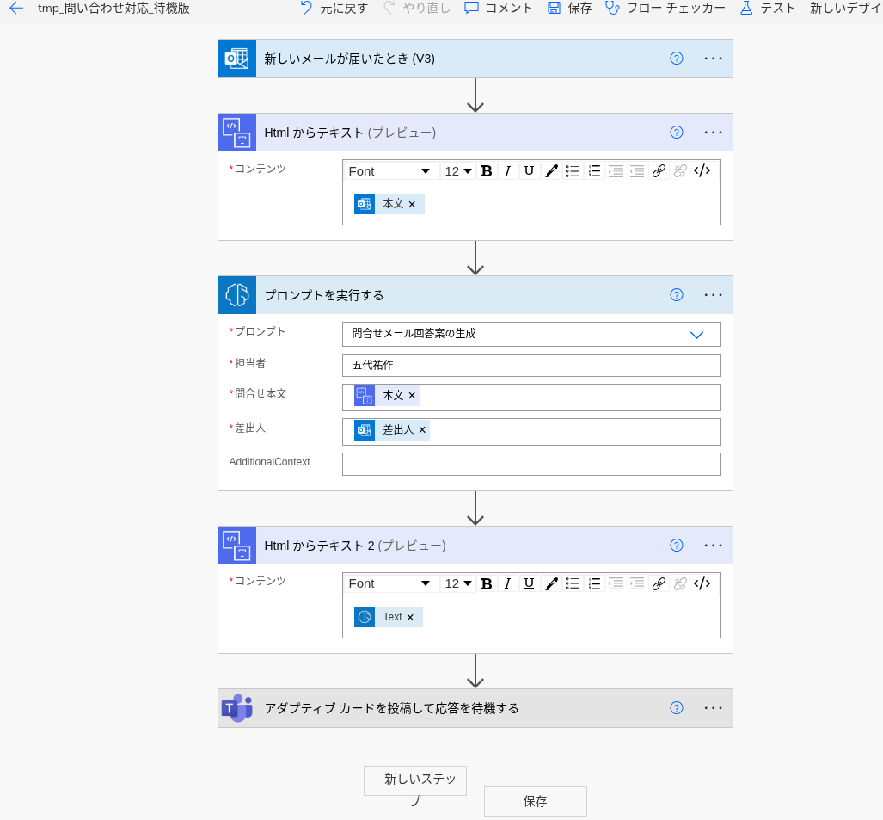Expand the プロンプト dropdown chevron
This screenshot has width=883, height=820.
696,335
